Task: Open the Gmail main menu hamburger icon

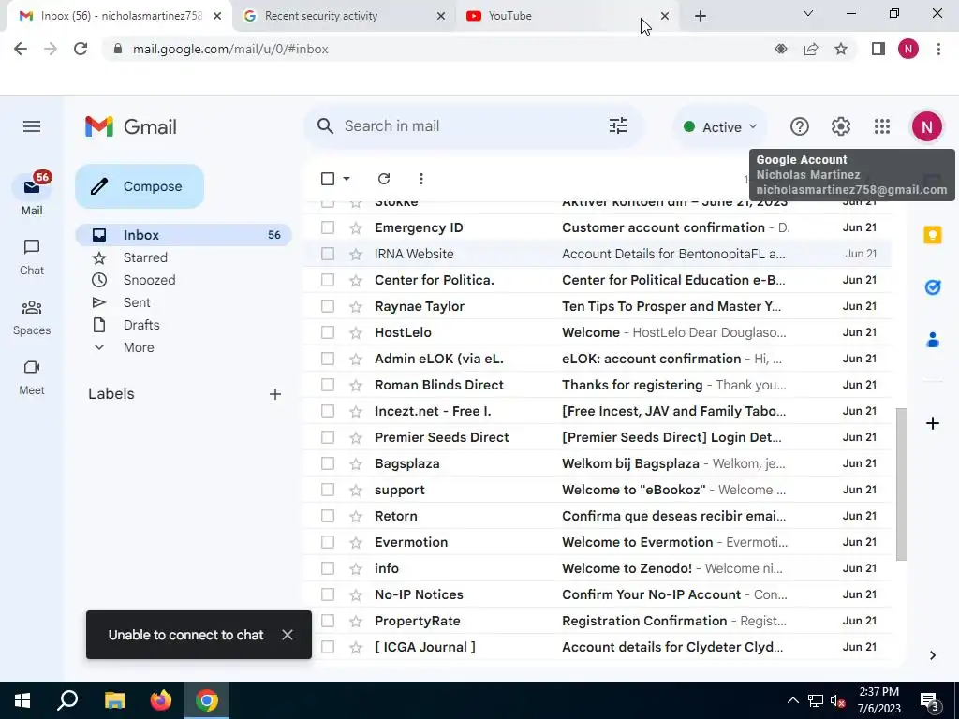Action: click(x=32, y=126)
